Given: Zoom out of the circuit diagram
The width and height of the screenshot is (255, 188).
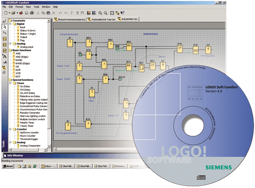Looking at the screenshot, I should [106, 13].
